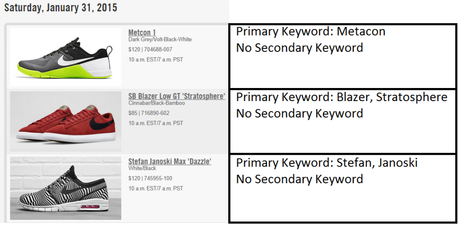Open the Stefan Janoski Max 'Dazzle' link
Screen dimensions: 462x227
click(x=170, y=161)
